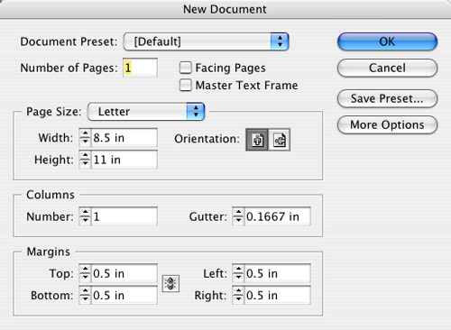Screen dimensions: 451x330
Task: Click the Cancel button
Action: point(387,68)
